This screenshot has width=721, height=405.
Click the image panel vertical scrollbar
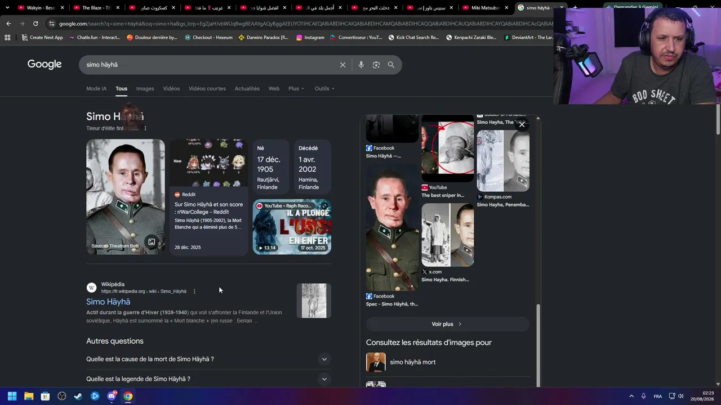(538, 346)
